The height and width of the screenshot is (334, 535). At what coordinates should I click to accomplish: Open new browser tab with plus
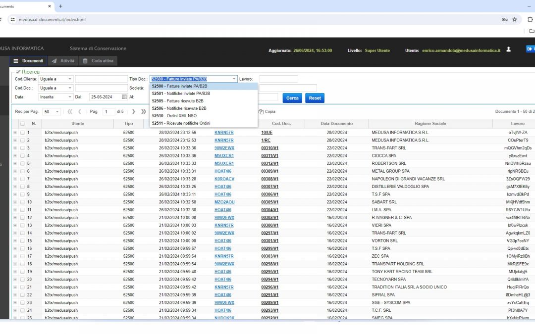[x=61, y=6]
